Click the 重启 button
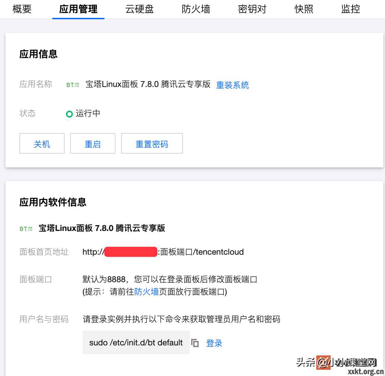The width and height of the screenshot is (385, 376). (x=93, y=143)
